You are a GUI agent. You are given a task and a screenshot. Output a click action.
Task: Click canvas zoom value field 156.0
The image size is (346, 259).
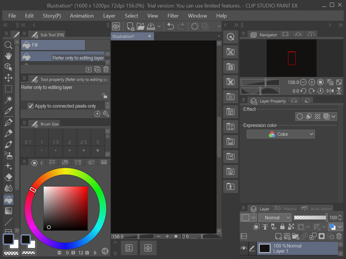tap(124, 237)
